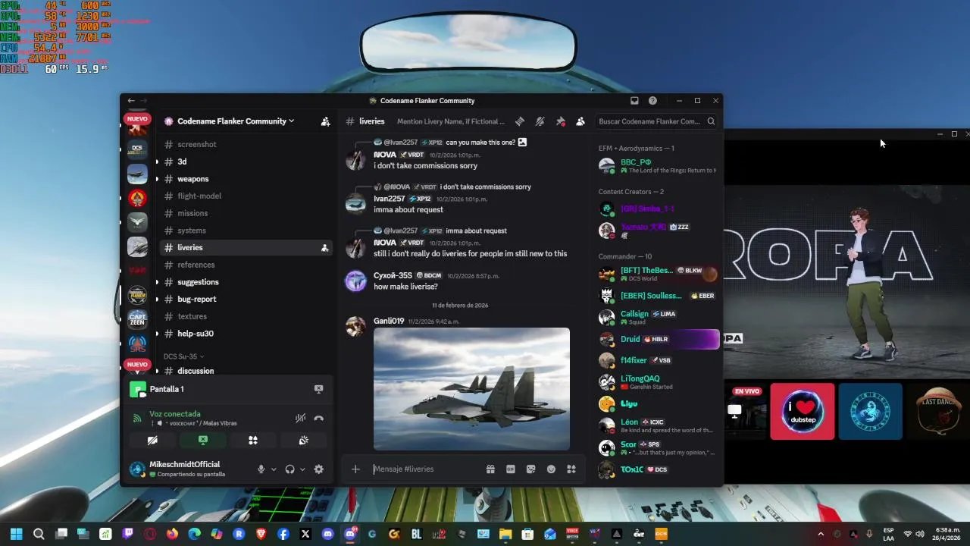Open the systems channel
This screenshot has width=970, height=546.
click(192, 231)
